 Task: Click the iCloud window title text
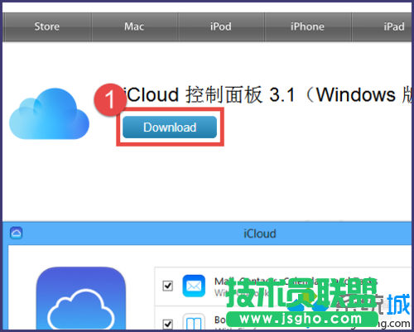(260, 233)
